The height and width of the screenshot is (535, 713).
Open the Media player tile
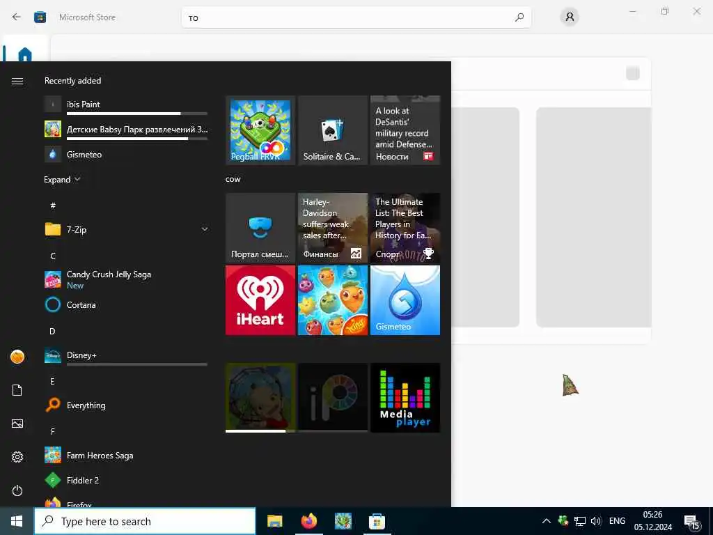pos(405,398)
